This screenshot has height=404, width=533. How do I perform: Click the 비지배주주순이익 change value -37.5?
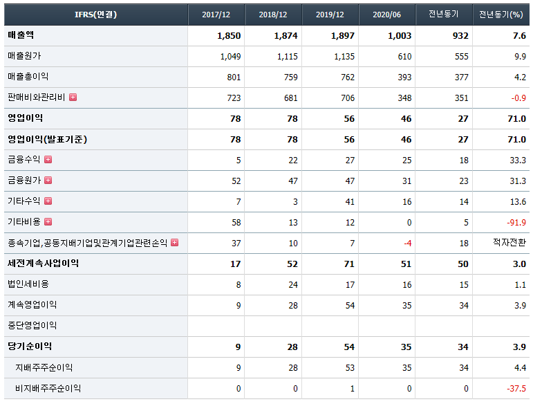coord(516,388)
